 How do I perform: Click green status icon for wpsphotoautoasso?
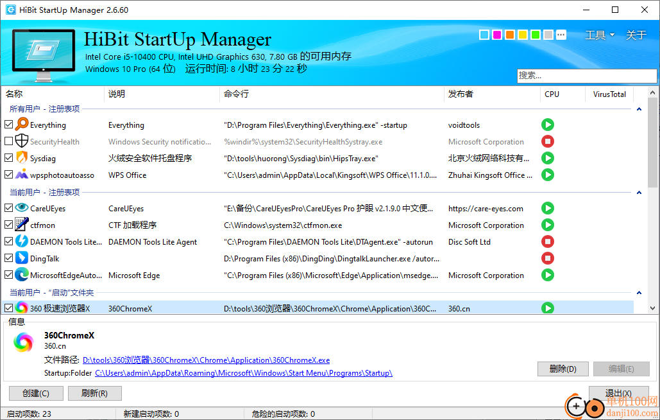click(548, 175)
